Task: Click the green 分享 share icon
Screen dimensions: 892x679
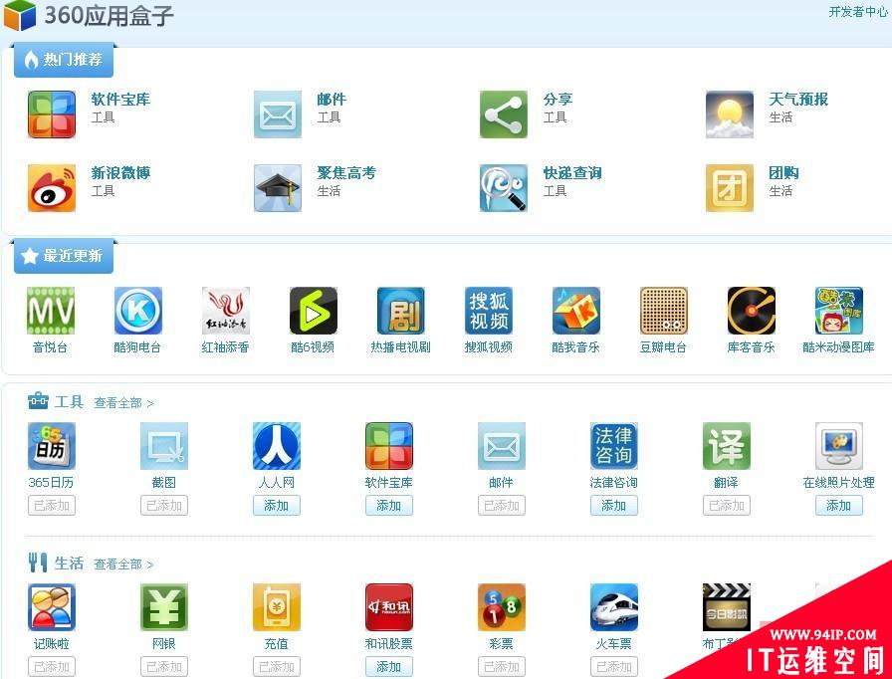Action: pos(504,114)
